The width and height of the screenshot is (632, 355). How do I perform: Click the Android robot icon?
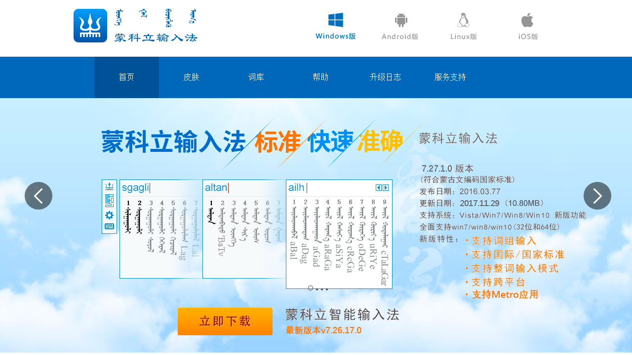click(400, 19)
